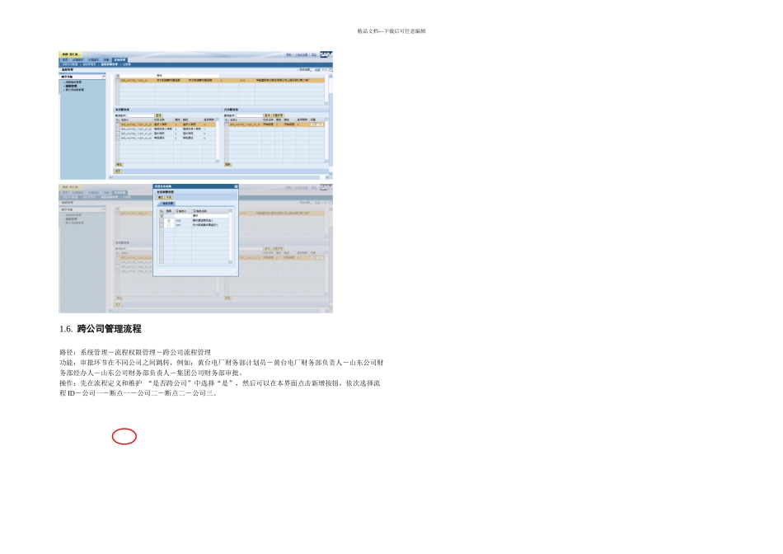Select the orange highlighted row in lower-left table, upper screenshot
783x554 pixels.
(x=166, y=124)
